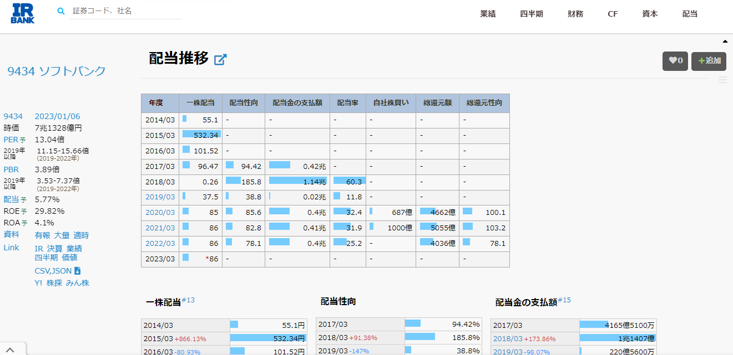
Task: Open the 2021/03 fiscal year link in table
Action: [160, 228]
